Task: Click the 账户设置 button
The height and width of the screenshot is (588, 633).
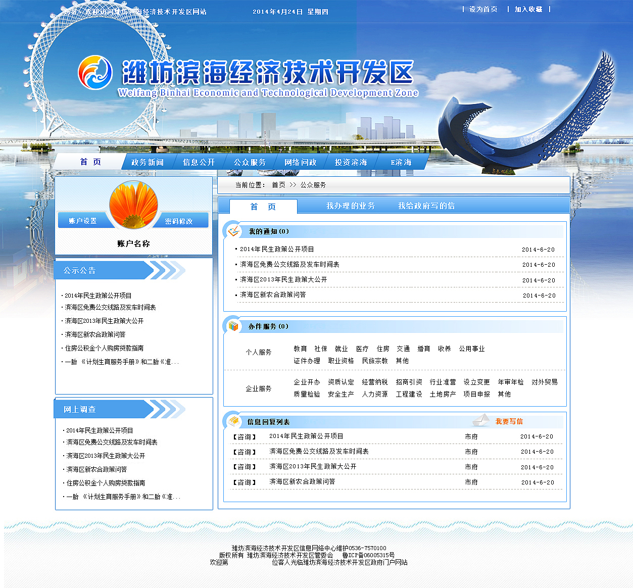Action: click(x=83, y=220)
